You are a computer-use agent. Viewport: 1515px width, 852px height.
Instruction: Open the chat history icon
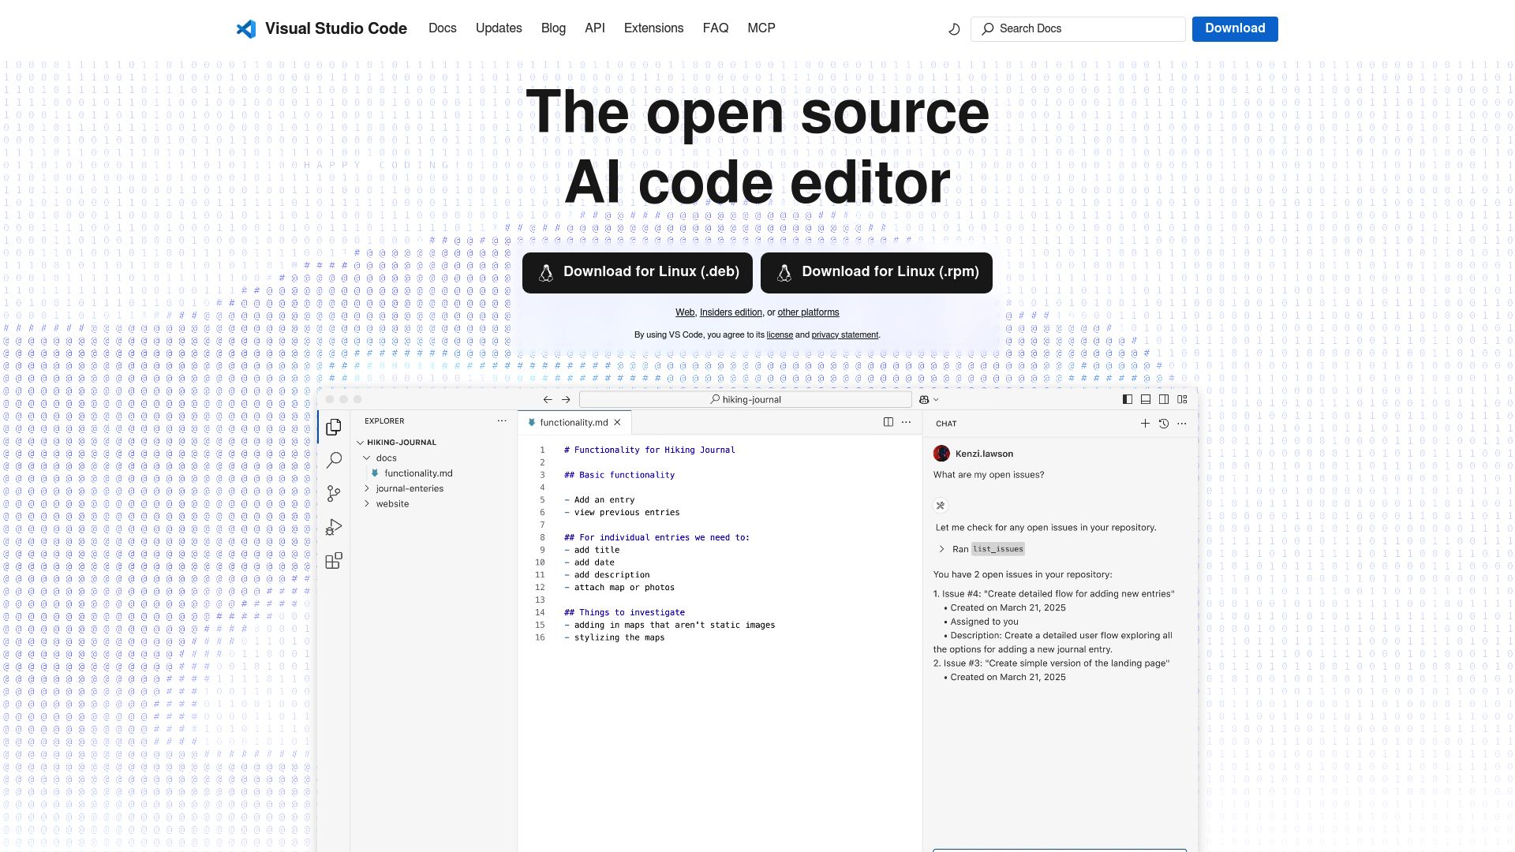(x=1163, y=424)
